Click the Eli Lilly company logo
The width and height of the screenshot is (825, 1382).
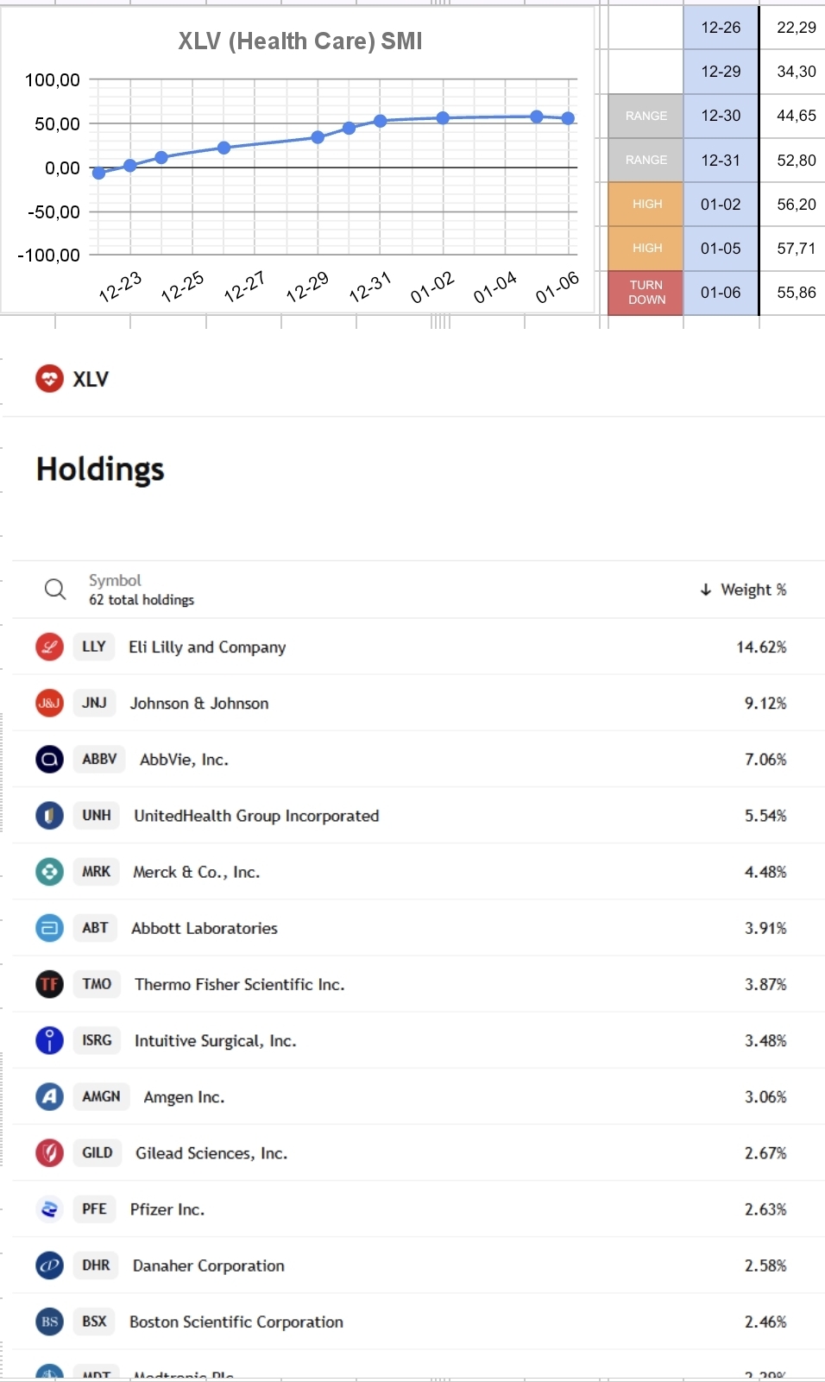coord(49,647)
